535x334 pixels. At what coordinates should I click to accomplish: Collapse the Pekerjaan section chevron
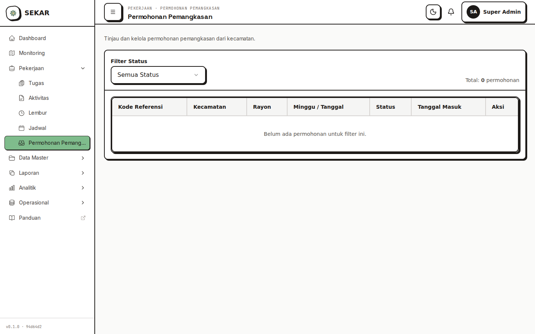click(83, 68)
